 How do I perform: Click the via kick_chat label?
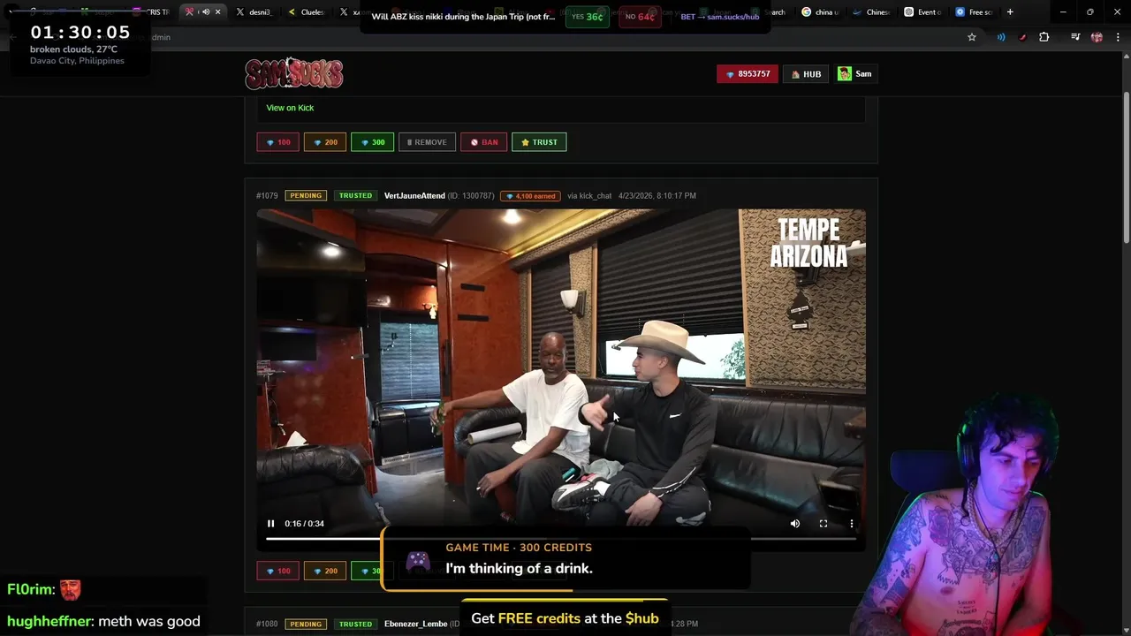[x=589, y=195]
